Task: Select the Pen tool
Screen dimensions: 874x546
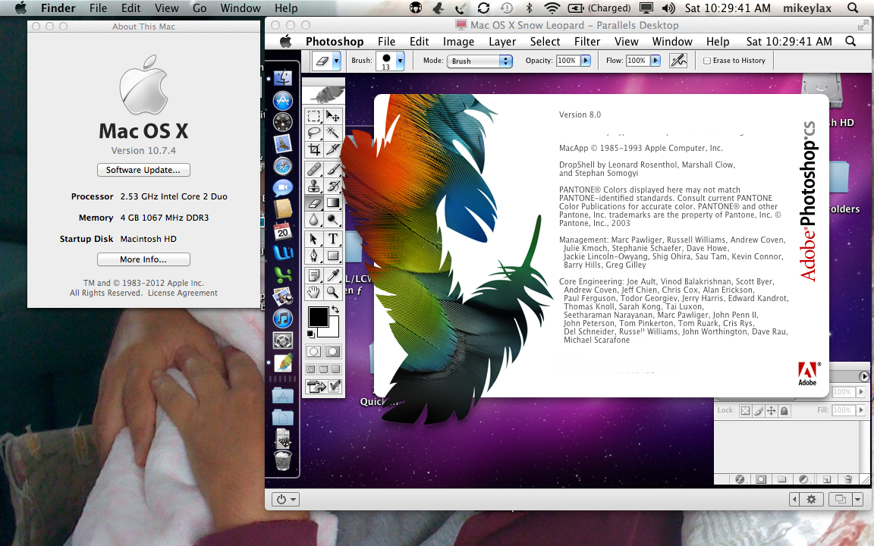Action: 314,256
